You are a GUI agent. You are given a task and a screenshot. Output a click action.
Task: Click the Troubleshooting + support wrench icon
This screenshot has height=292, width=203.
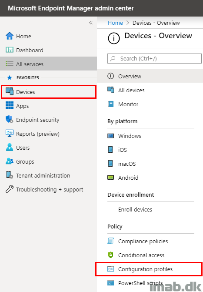10,189
